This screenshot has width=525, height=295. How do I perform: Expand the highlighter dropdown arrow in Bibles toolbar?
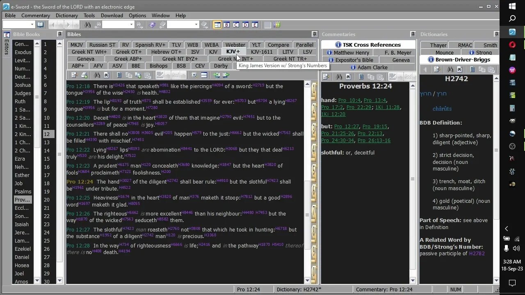pyautogui.click(x=167, y=75)
